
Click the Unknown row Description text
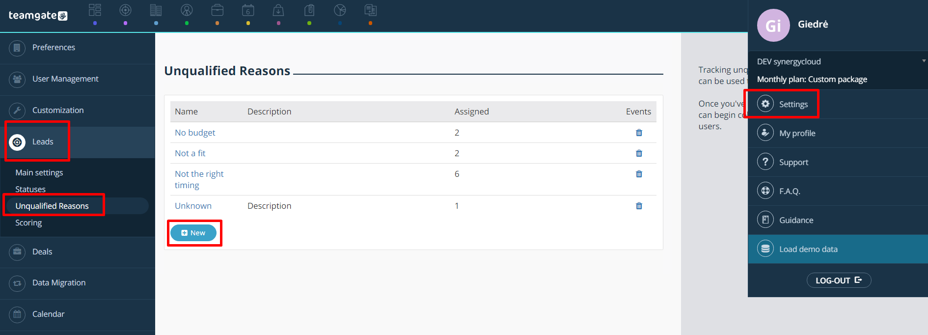(x=269, y=206)
